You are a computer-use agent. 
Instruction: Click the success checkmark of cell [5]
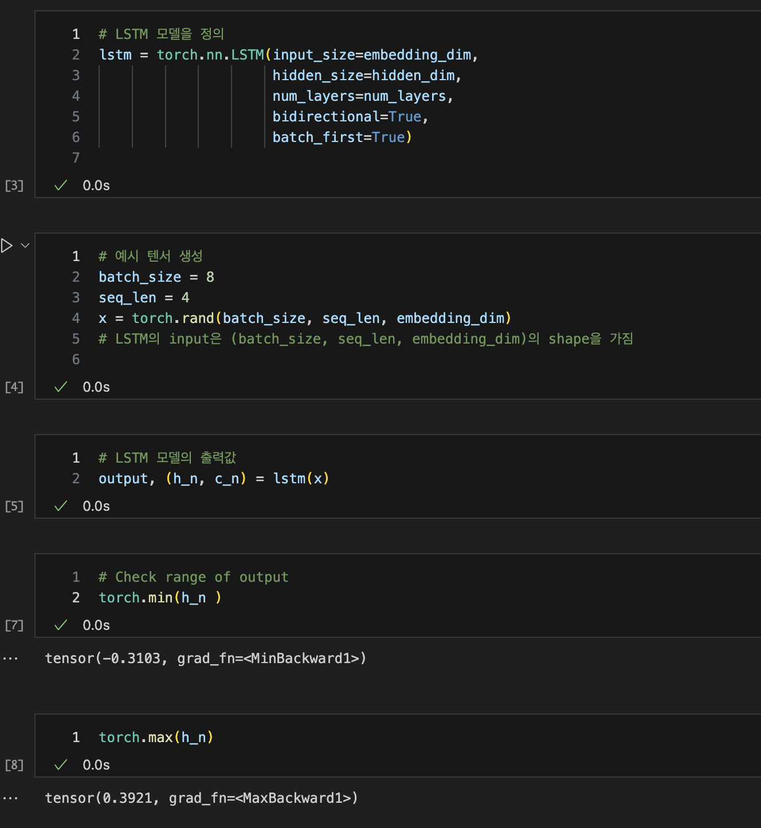coord(61,506)
